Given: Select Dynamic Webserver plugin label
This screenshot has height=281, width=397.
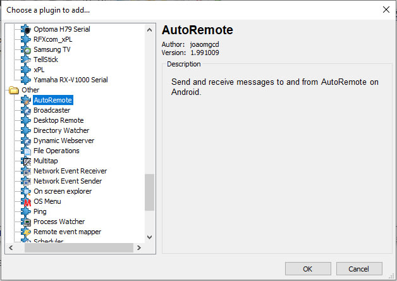Looking at the screenshot, I should (64, 140).
